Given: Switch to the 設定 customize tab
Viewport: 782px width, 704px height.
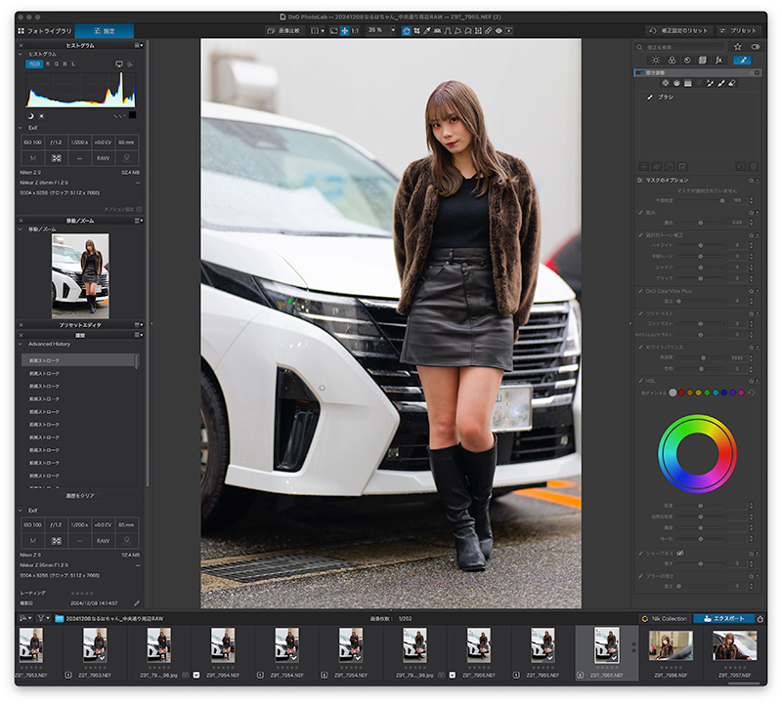Looking at the screenshot, I should pyautogui.click(x=105, y=31).
